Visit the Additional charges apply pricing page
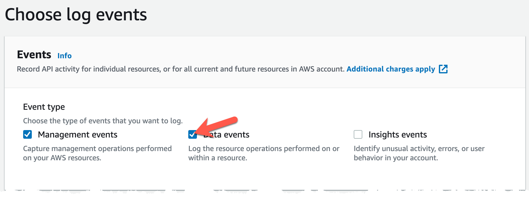The height and width of the screenshot is (209, 529). (x=391, y=69)
